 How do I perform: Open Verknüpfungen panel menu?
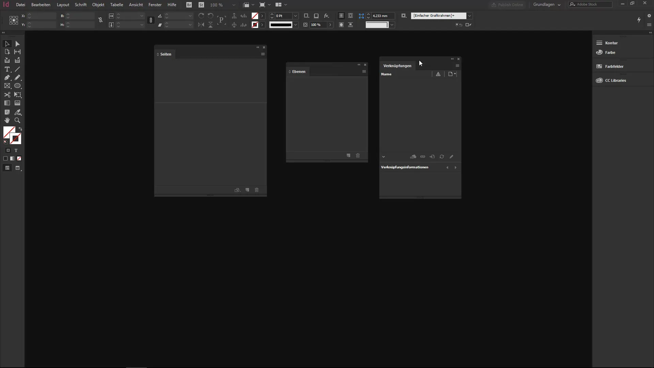coord(457,66)
